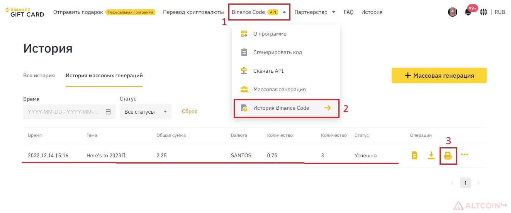The image size is (511, 213).
Task: Click the Общая сумма column header
Action: click(171, 135)
